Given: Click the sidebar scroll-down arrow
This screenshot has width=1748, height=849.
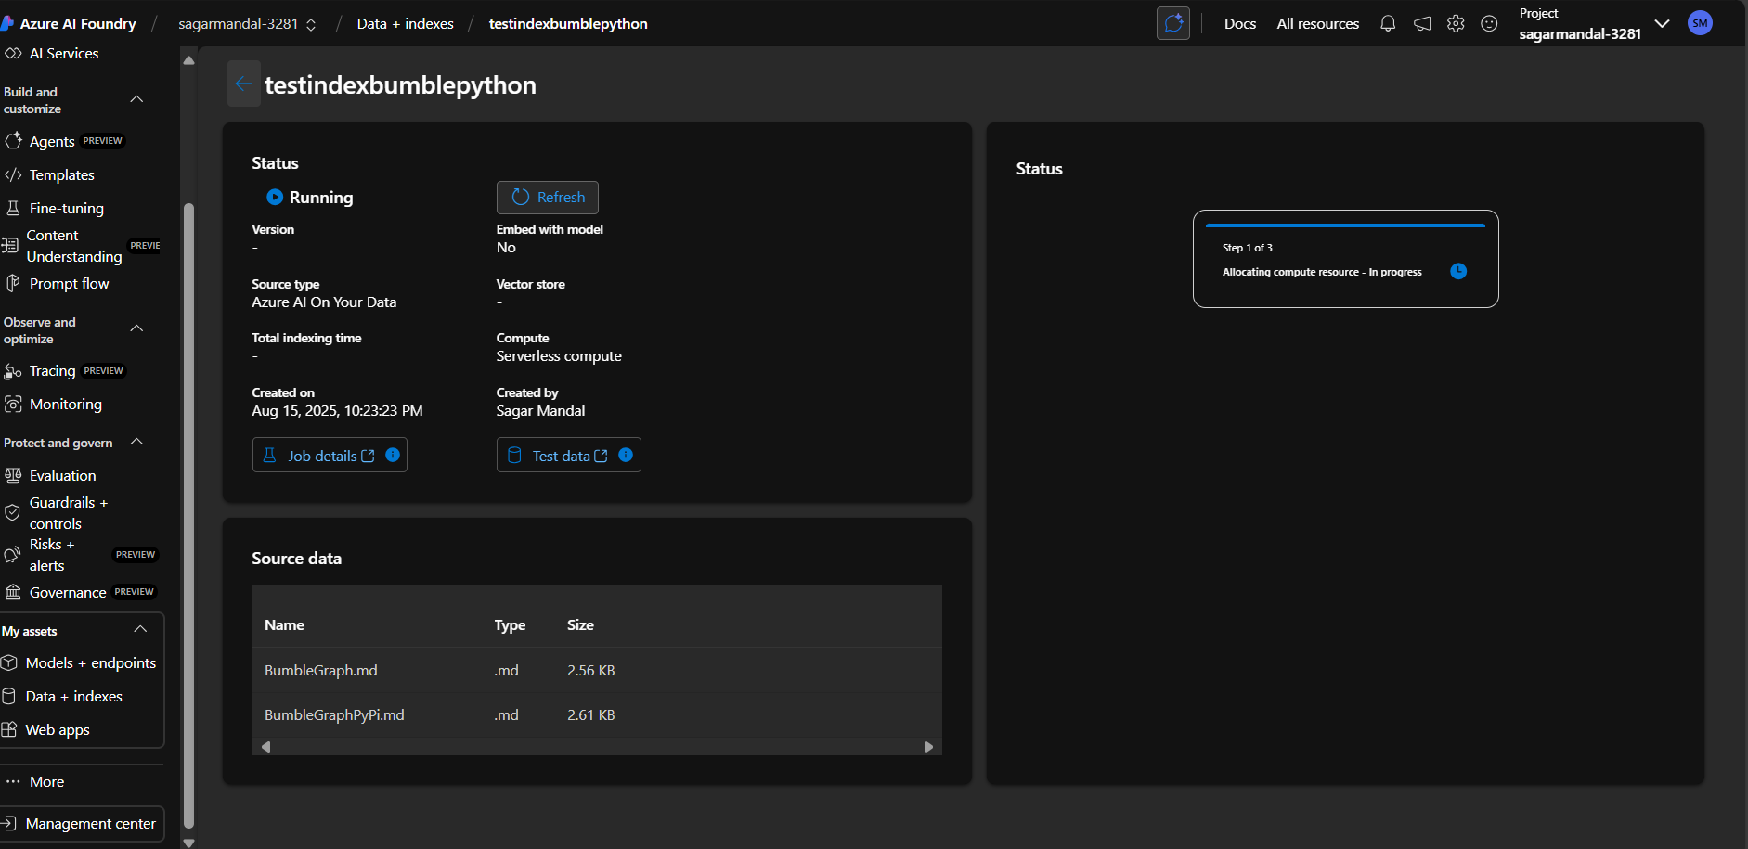Looking at the screenshot, I should point(189,843).
